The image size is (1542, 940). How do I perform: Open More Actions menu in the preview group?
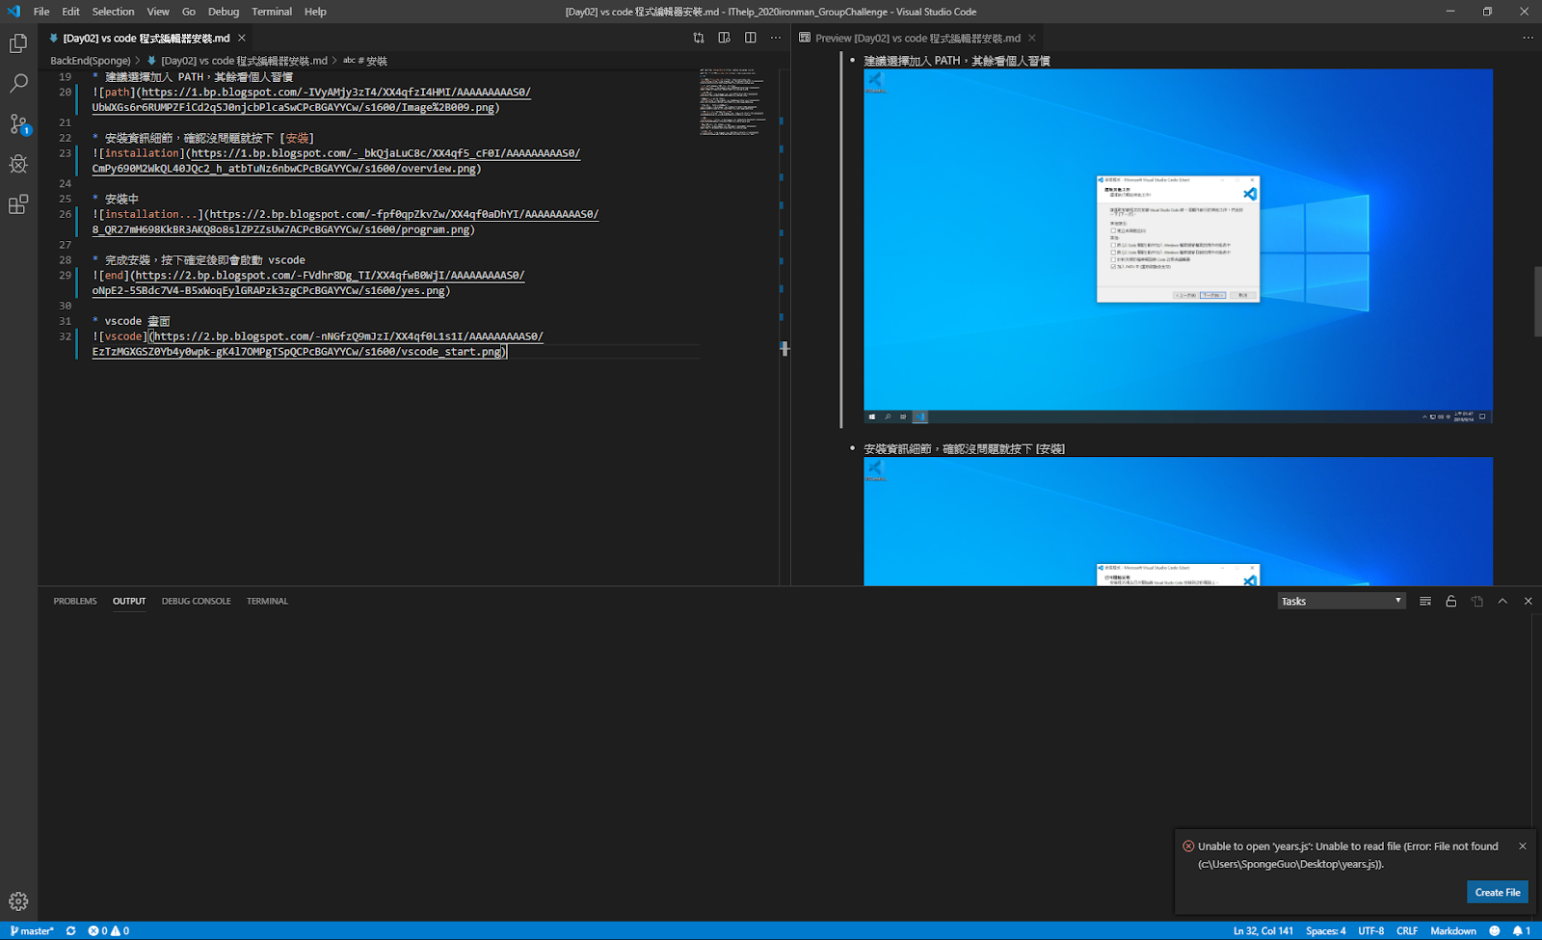pyautogui.click(x=1528, y=38)
